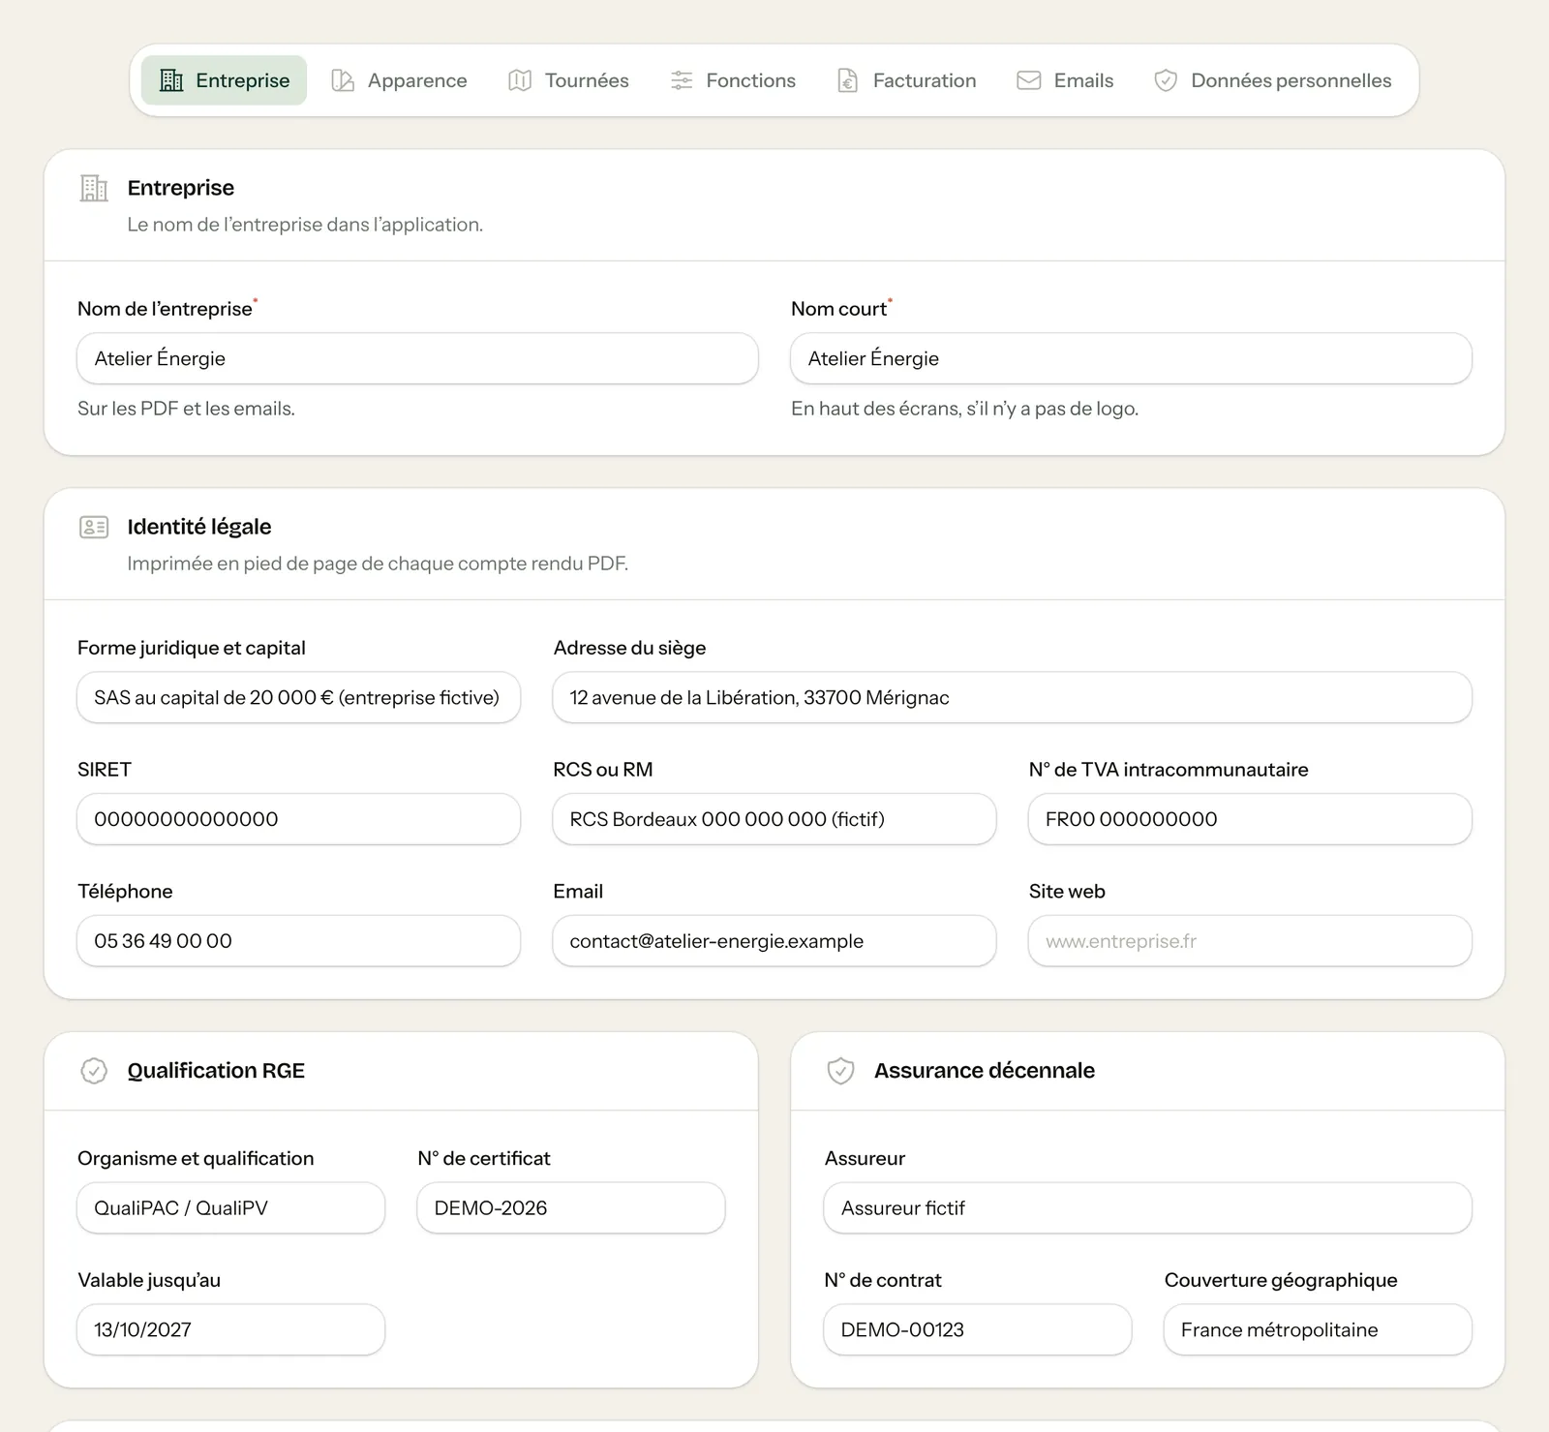
Task: Click the Forme juridique et capital field
Action: [298, 697]
